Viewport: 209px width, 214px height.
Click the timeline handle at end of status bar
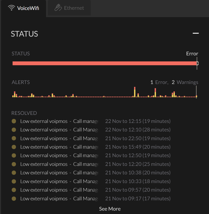pos(197,63)
